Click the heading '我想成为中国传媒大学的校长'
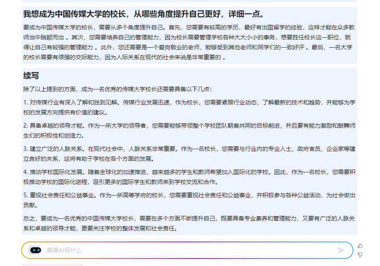Image resolution: width=380 pixels, height=266 pixels. pos(143,14)
